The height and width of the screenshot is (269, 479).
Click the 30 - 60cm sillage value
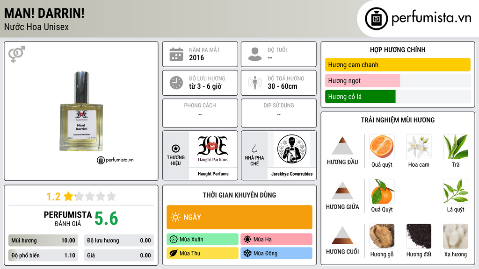pos(283,86)
